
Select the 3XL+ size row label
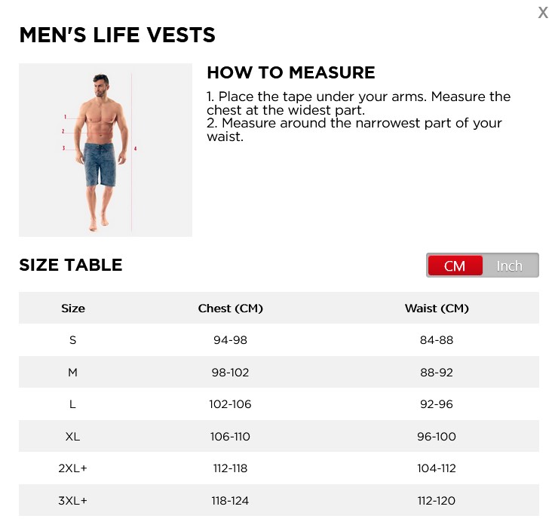click(73, 501)
